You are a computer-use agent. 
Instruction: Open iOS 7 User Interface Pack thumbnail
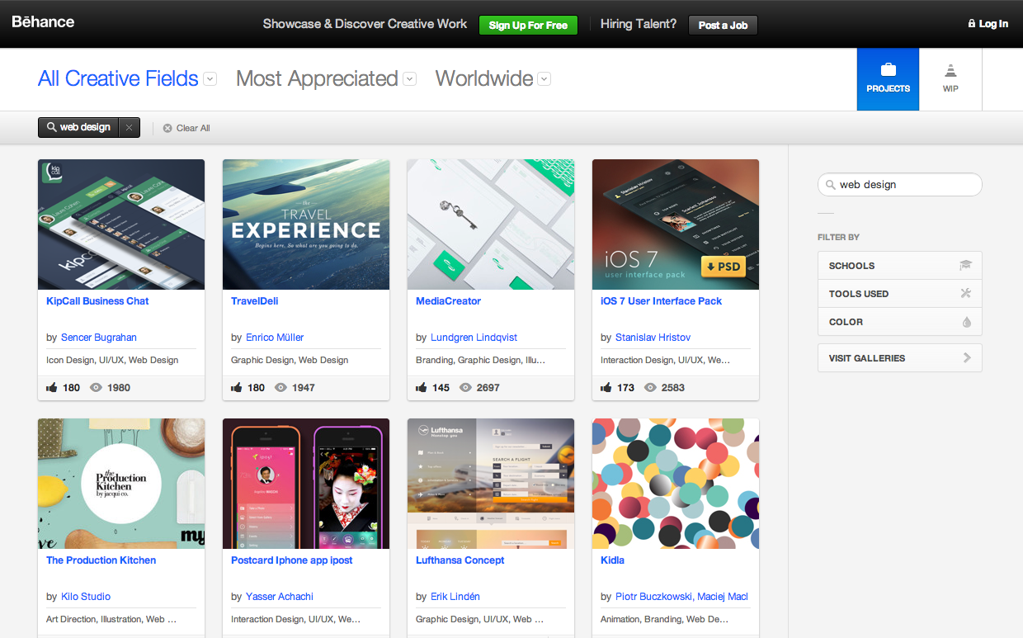[676, 224]
